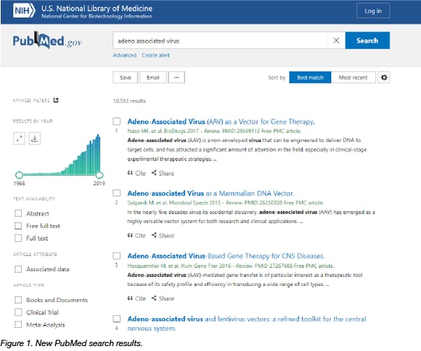
Task: Cite the Naso MF BioDrugs article
Action: tap(136, 173)
